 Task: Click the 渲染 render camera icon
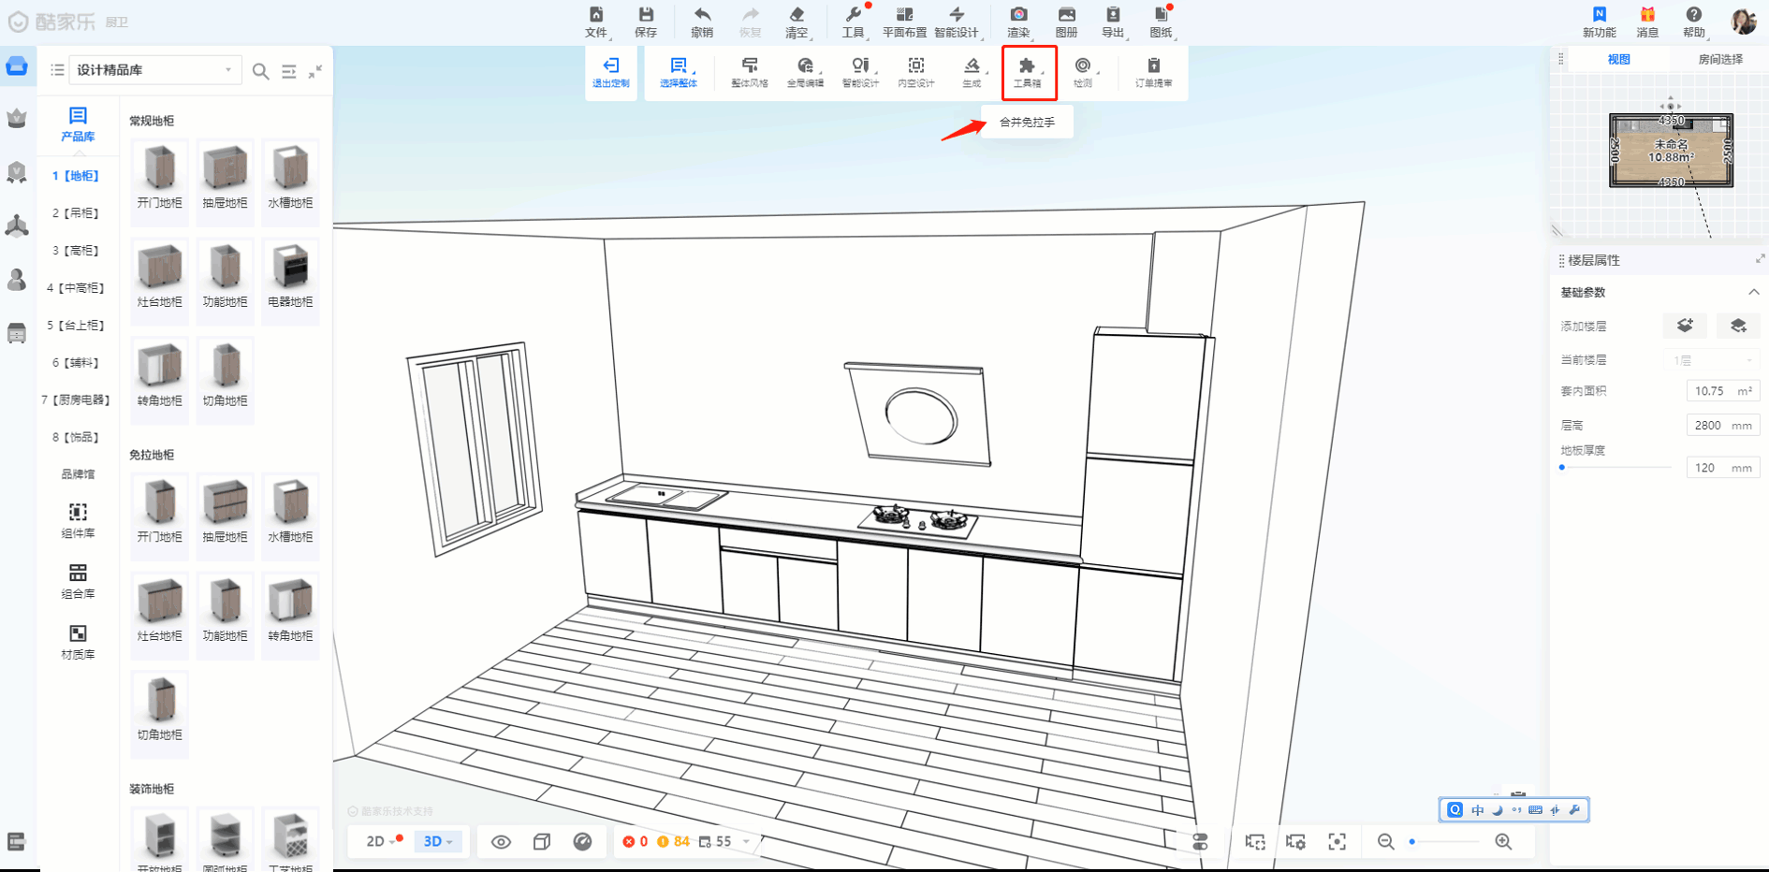[1018, 22]
